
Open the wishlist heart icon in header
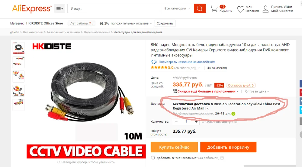pyautogui.click(x=241, y=9)
